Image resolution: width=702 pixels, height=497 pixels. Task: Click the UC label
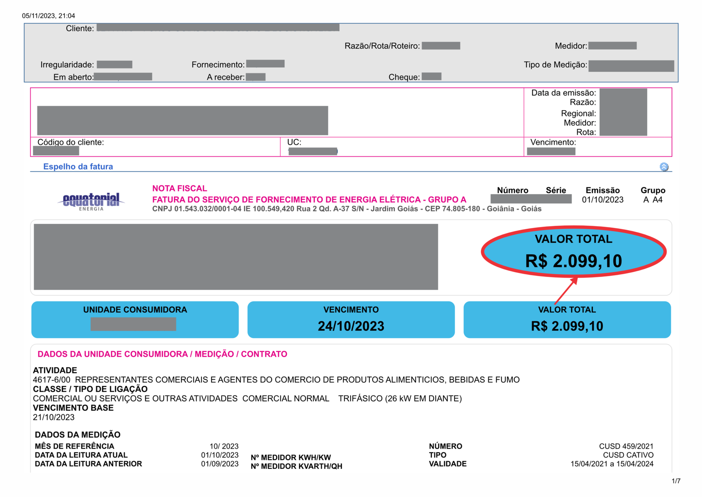point(294,142)
